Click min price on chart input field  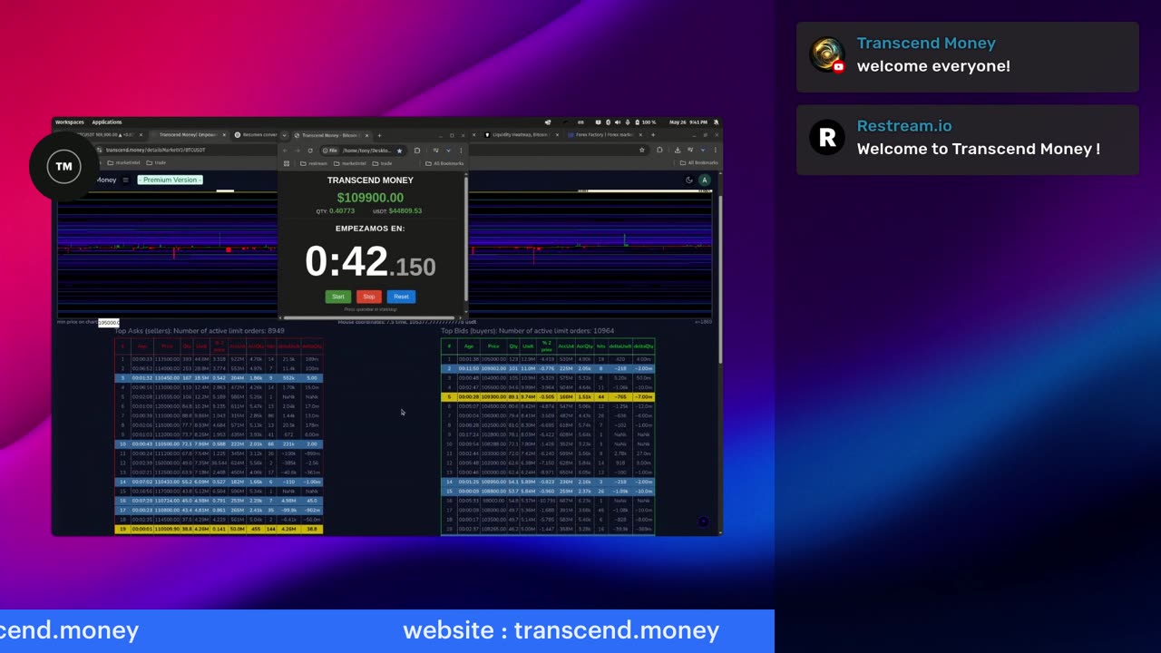[x=108, y=322]
